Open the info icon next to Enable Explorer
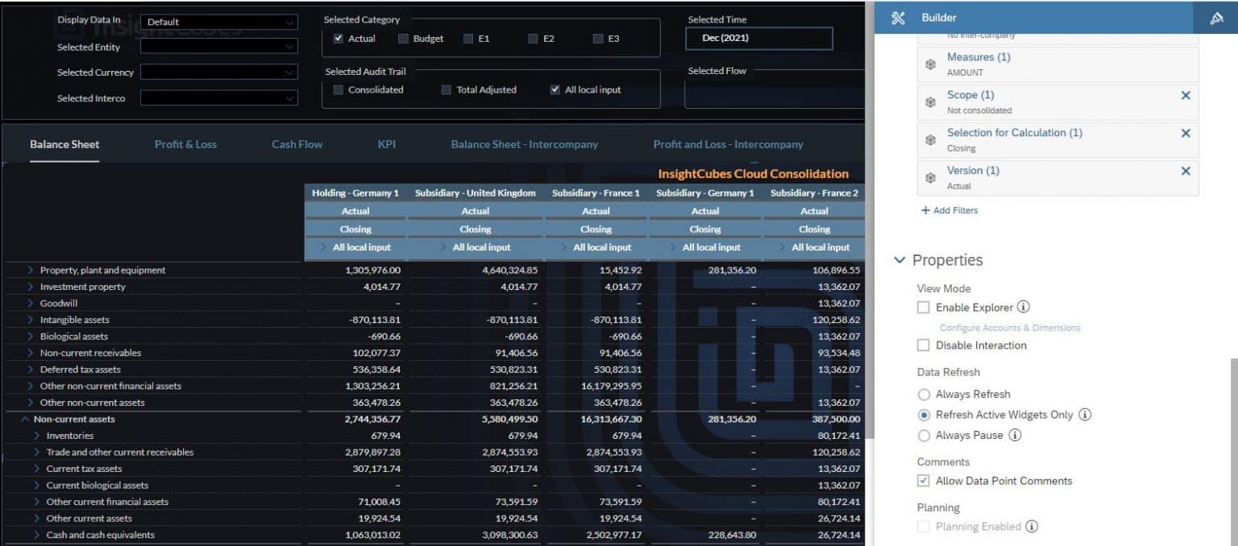 point(1024,307)
